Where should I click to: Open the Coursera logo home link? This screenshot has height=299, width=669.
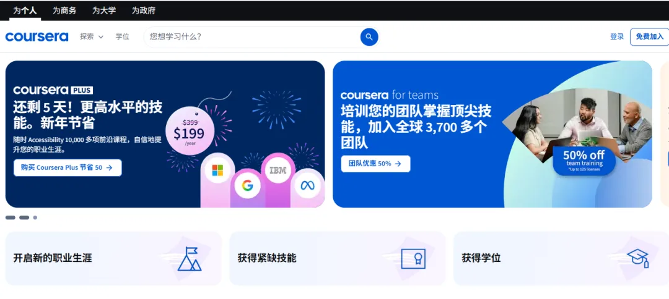pyautogui.click(x=37, y=37)
